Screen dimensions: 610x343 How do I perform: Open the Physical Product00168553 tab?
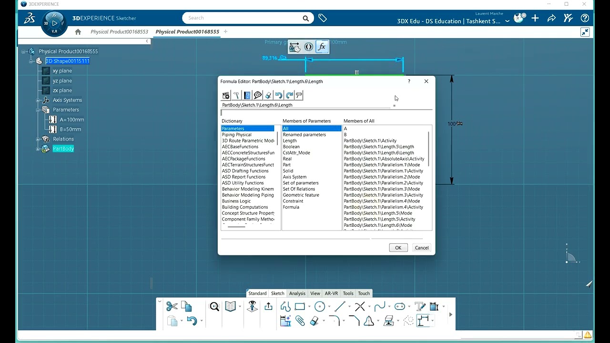pyautogui.click(x=119, y=32)
